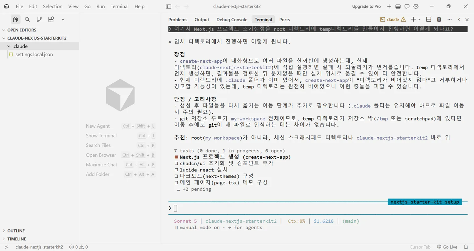Click the nextjs-starter-kit-setup label
Viewport: 474px width, 251px height.
click(x=425, y=202)
